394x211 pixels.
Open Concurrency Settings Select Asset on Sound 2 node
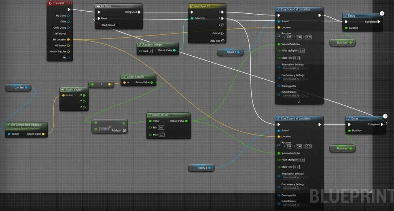tap(291, 188)
